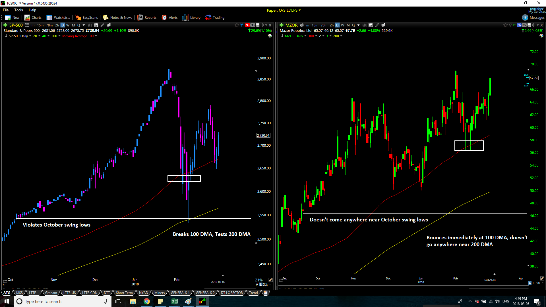Open the Help menu
The height and width of the screenshot is (307, 546).
[x=32, y=10]
